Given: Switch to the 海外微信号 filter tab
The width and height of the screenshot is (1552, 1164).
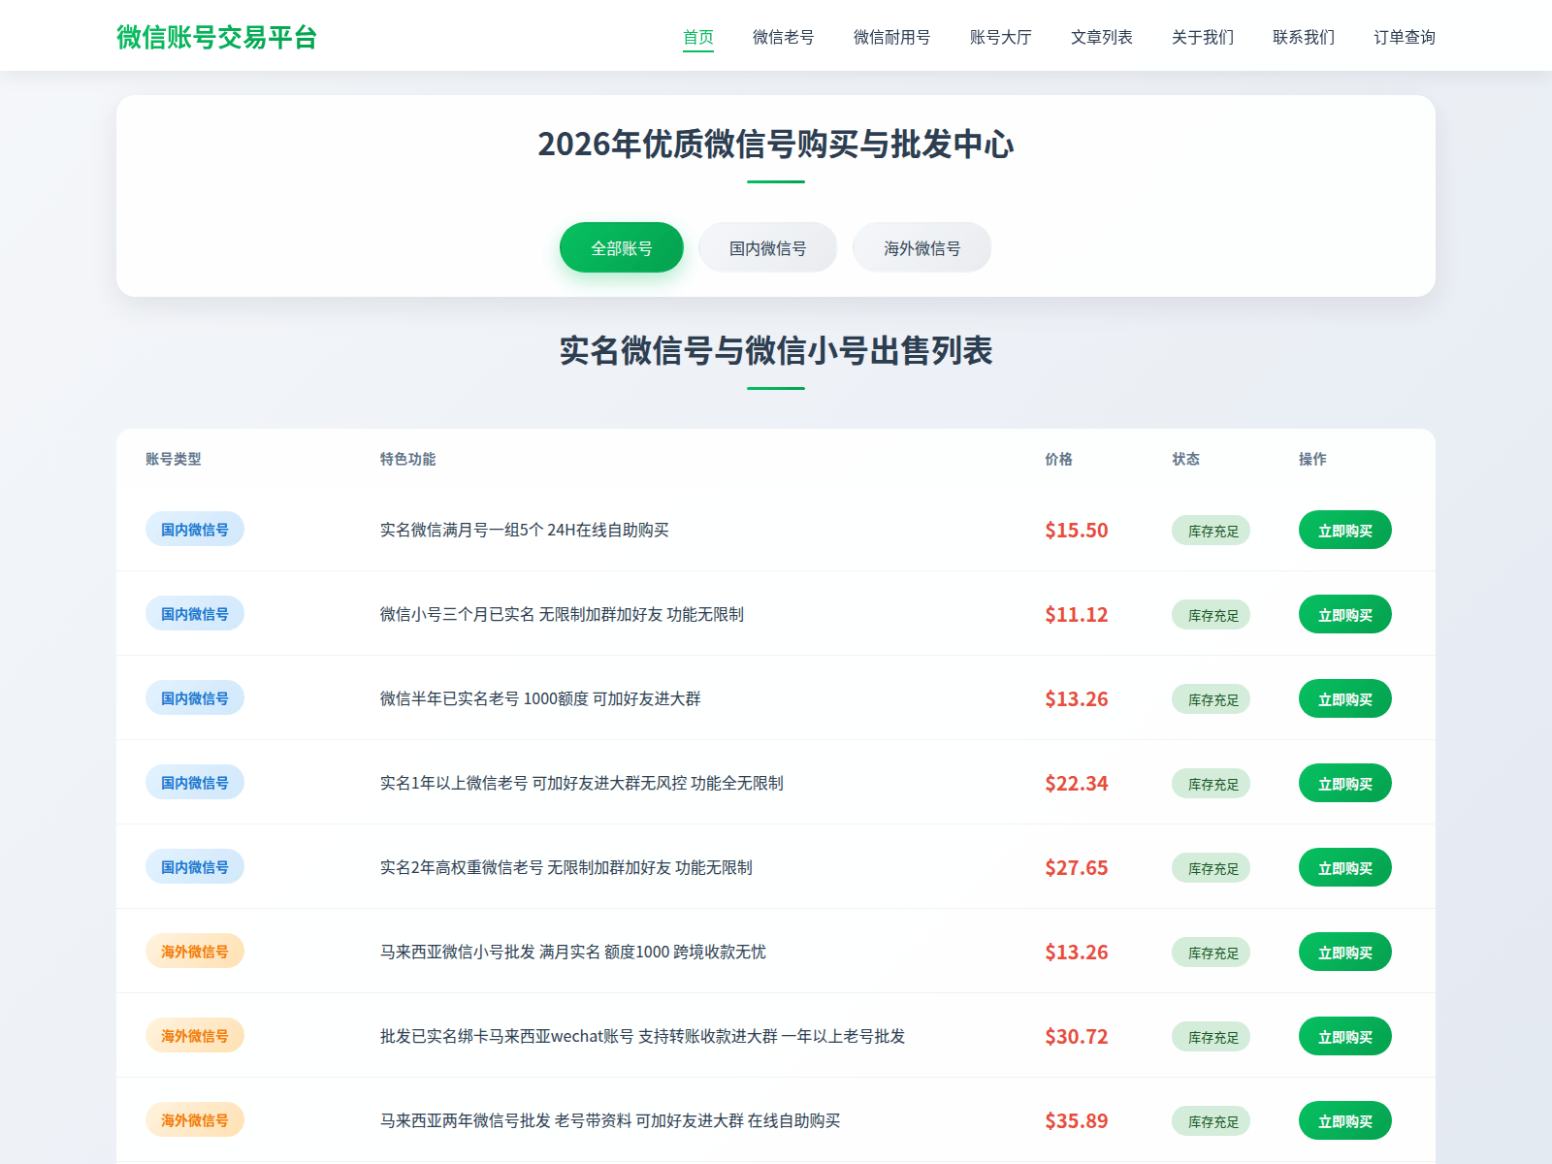Looking at the screenshot, I should click(x=921, y=247).
